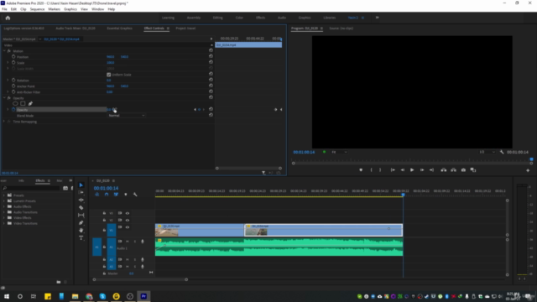
Task: Select the Razor tool
Action: pyautogui.click(x=81, y=207)
